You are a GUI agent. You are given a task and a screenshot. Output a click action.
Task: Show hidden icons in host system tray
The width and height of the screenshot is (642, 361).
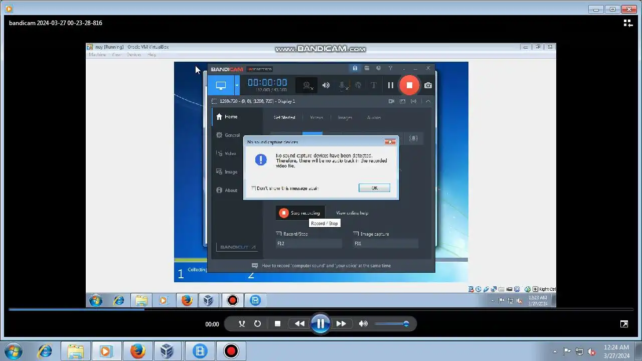(x=555, y=351)
